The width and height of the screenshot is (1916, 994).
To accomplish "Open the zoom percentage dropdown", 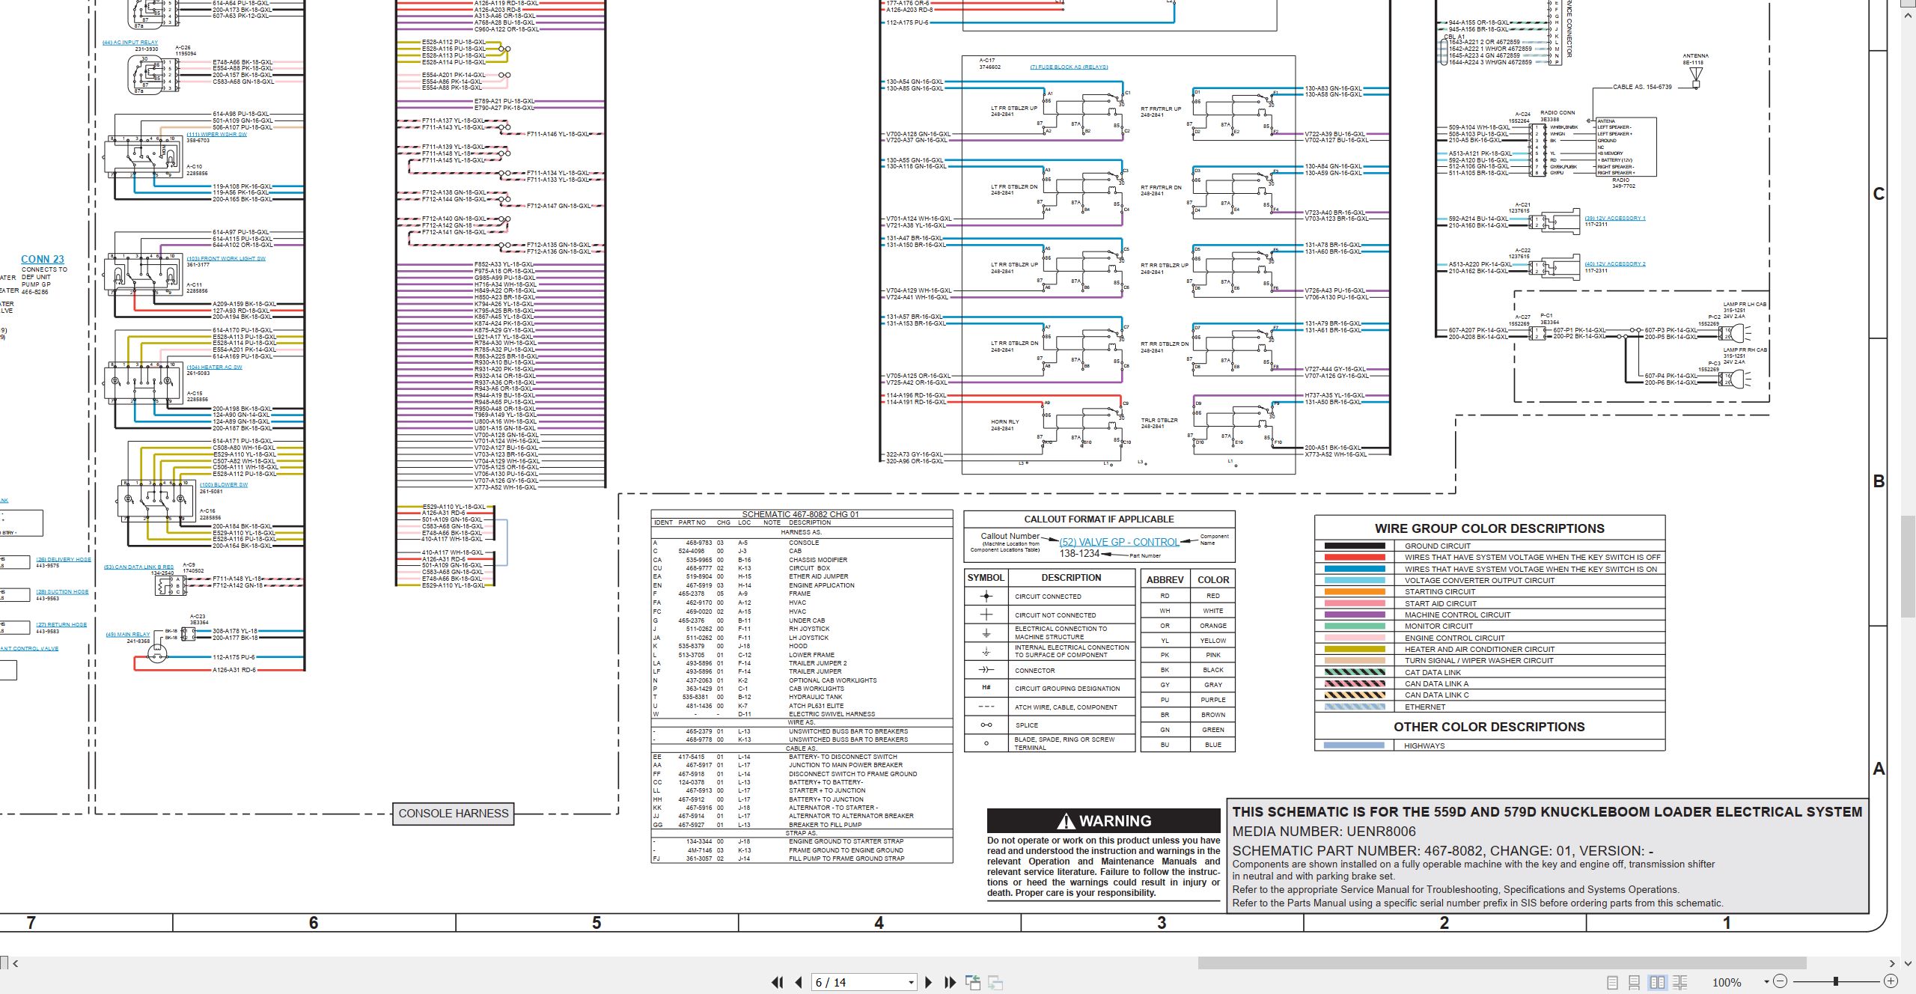I will pos(1766,981).
